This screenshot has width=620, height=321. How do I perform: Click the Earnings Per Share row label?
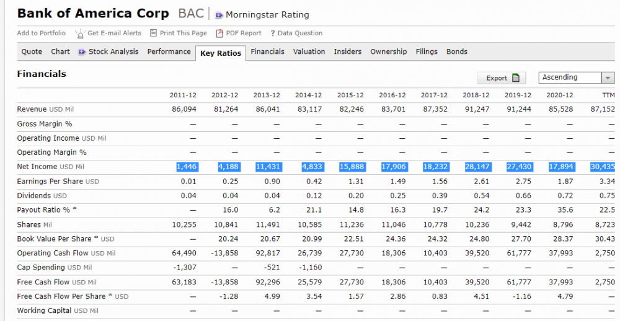pos(58,182)
